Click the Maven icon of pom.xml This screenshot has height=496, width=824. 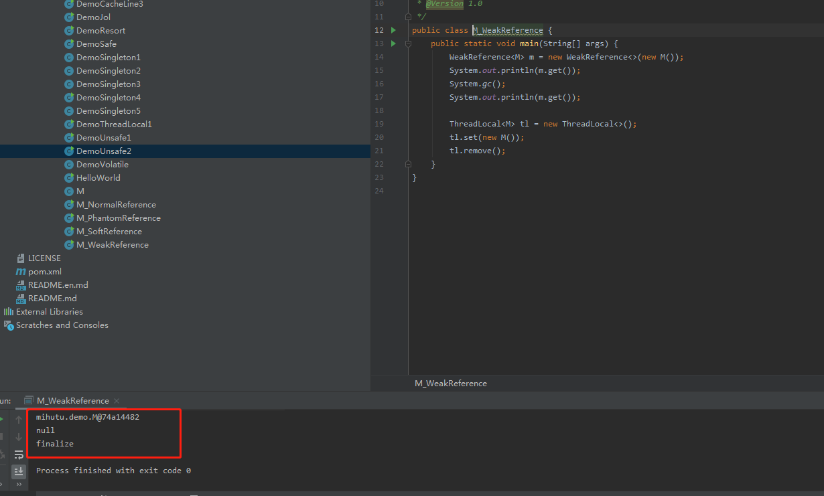pyautogui.click(x=21, y=271)
